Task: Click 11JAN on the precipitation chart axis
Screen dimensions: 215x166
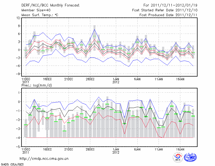Action: point(159,149)
